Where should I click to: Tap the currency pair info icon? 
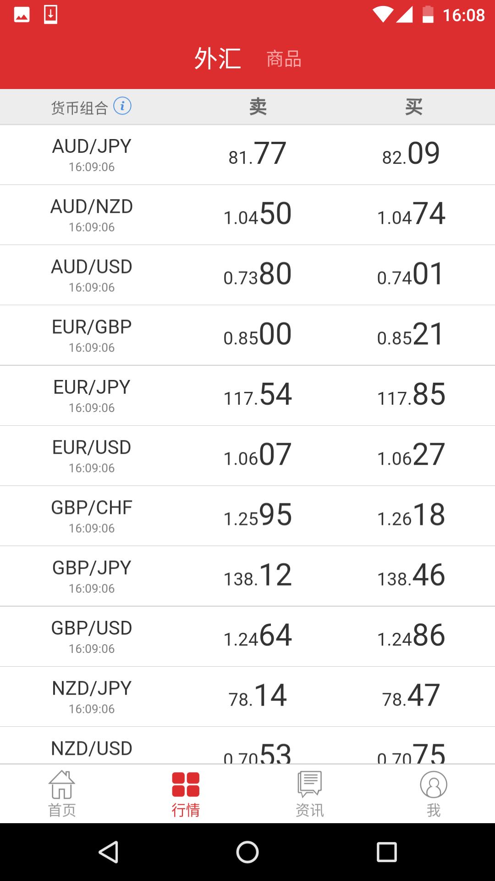[122, 106]
